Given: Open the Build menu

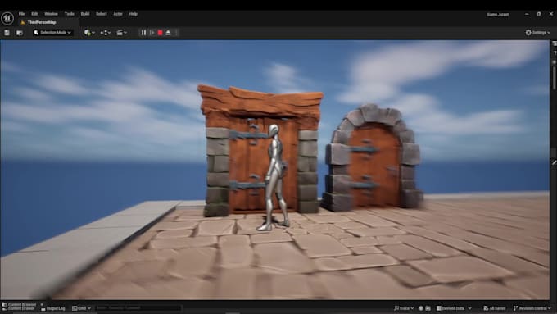Looking at the screenshot, I should pyautogui.click(x=85, y=14).
